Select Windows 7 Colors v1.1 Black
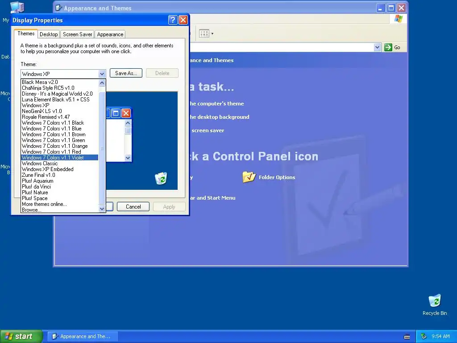Screen dimensions: 457x343 point(60,123)
